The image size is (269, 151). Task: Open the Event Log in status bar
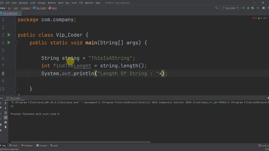pos(264,146)
